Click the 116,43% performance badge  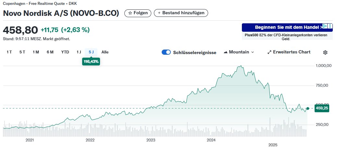click(91, 62)
